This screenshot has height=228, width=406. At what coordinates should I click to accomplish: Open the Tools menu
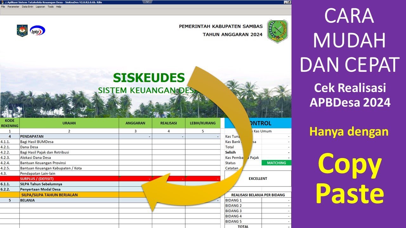pyautogui.click(x=51, y=7)
